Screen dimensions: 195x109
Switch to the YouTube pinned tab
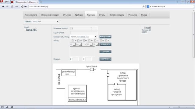(12, 2)
